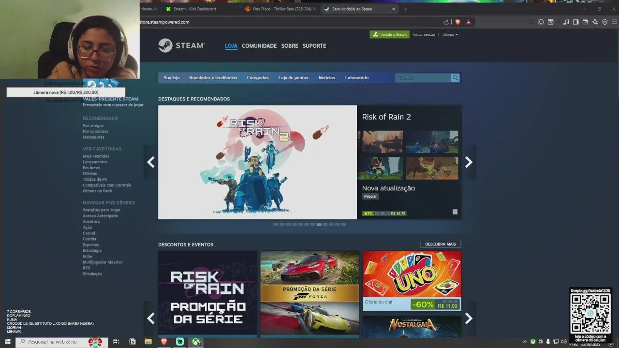Viewport: 619px width, 348px height.
Task: Open the browser extensions puzzle icon
Action: [x=541, y=22]
